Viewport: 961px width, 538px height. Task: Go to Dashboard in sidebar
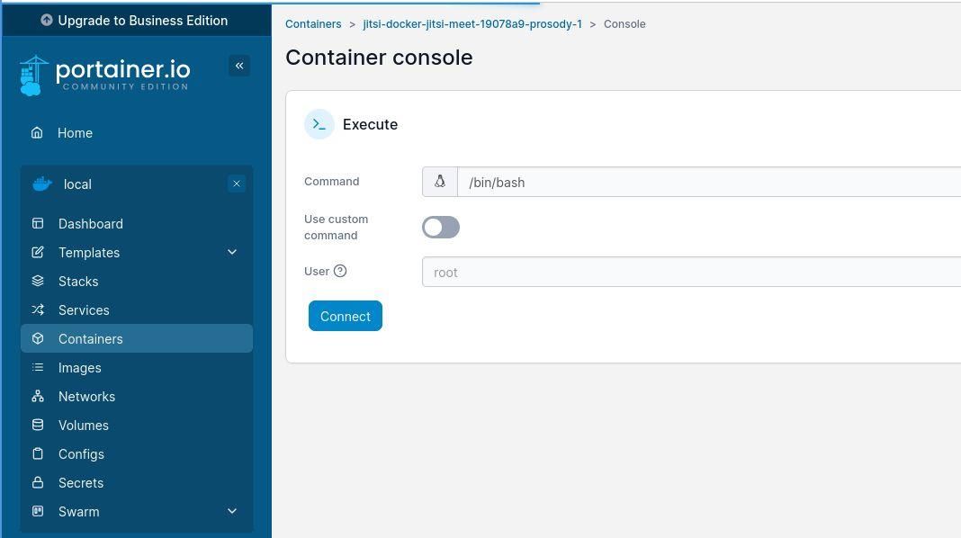pyautogui.click(x=90, y=223)
